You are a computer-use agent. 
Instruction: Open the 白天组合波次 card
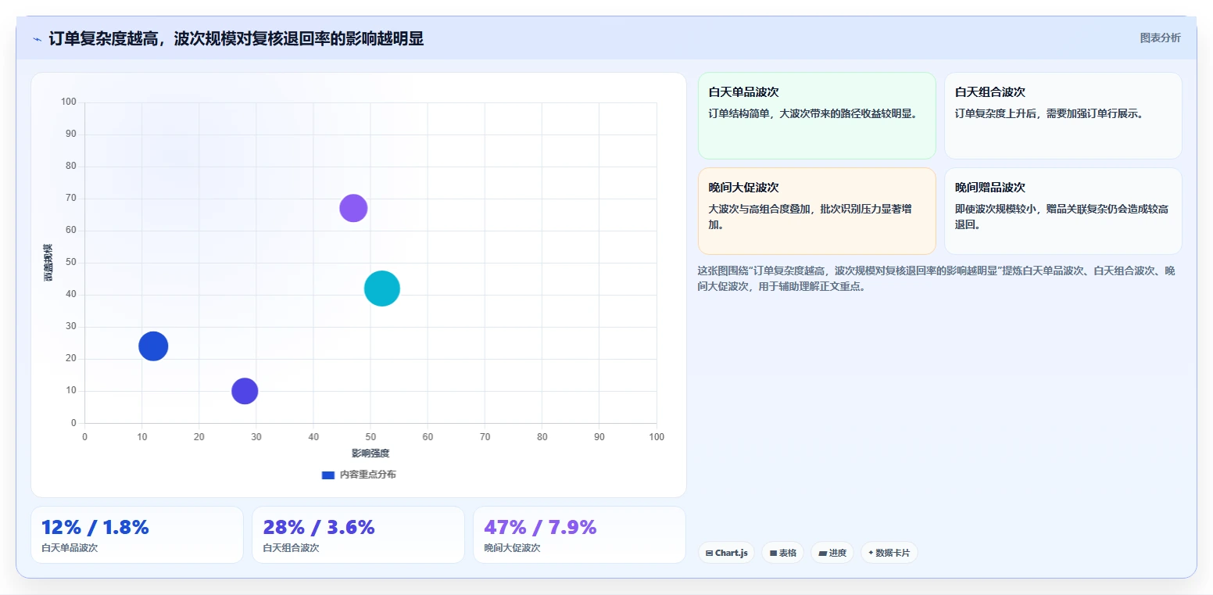tap(1063, 116)
